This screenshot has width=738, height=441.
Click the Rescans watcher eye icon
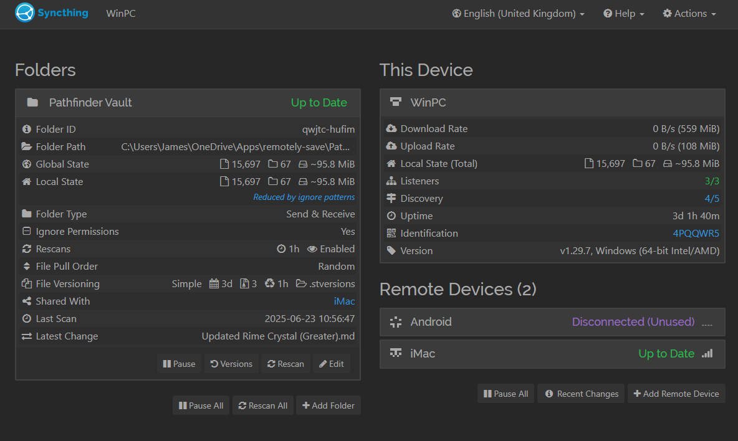(312, 249)
